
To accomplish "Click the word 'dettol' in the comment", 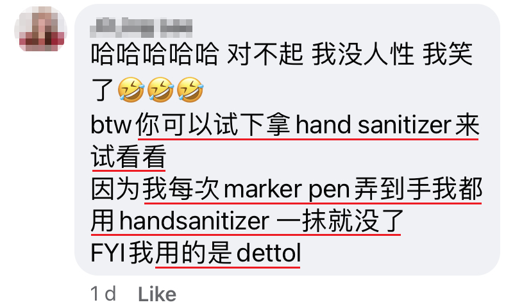I will click(x=269, y=253).
